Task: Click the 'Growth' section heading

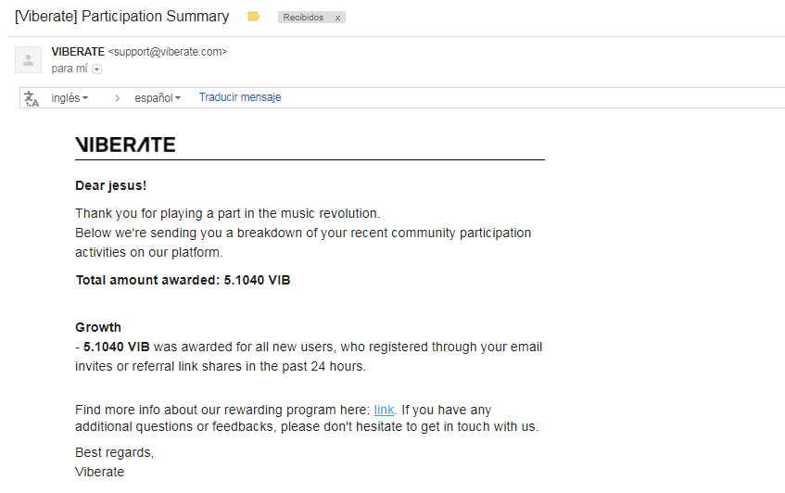Action: 98,327
